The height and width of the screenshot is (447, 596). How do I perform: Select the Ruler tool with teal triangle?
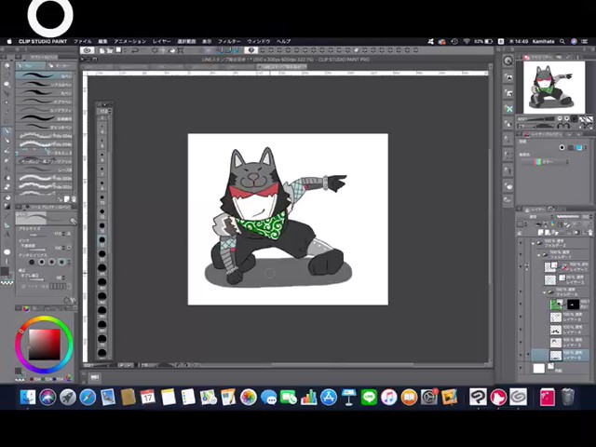(x=7, y=225)
